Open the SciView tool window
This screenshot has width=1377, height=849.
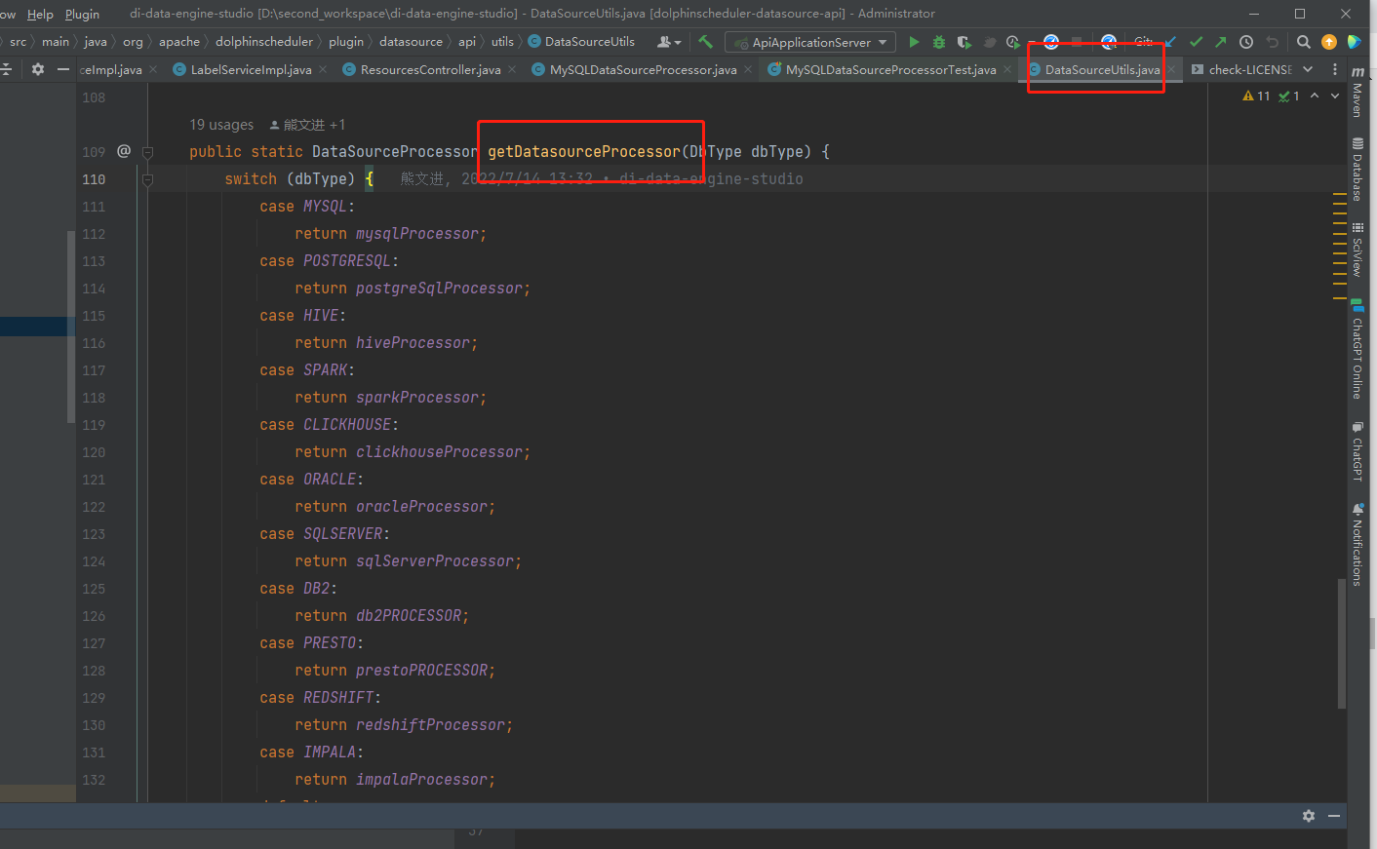coord(1357,251)
